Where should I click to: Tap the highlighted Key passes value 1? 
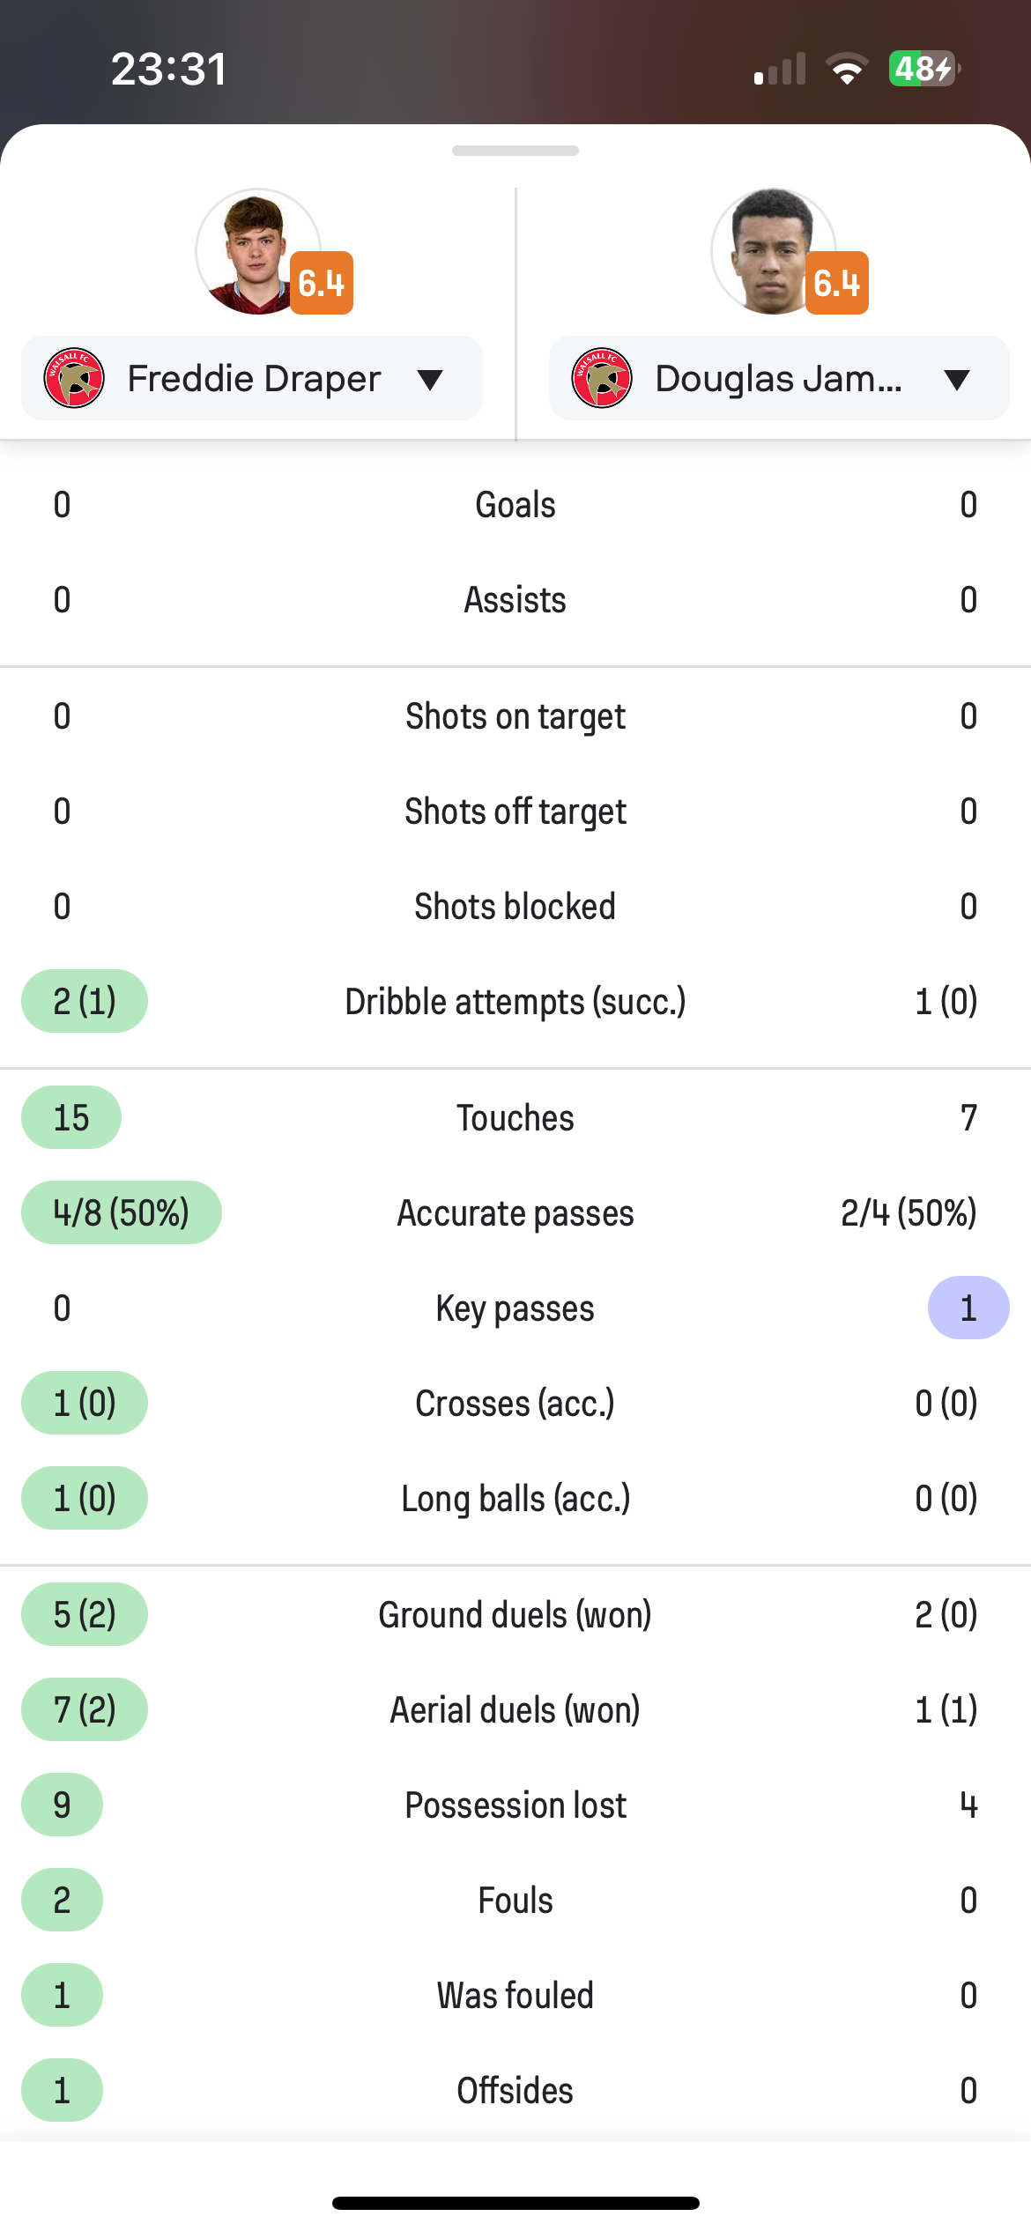tap(968, 1308)
